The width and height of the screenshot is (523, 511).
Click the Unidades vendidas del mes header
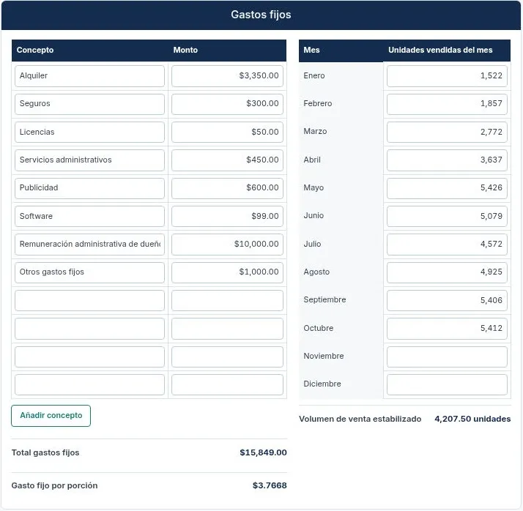tap(440, 50)
